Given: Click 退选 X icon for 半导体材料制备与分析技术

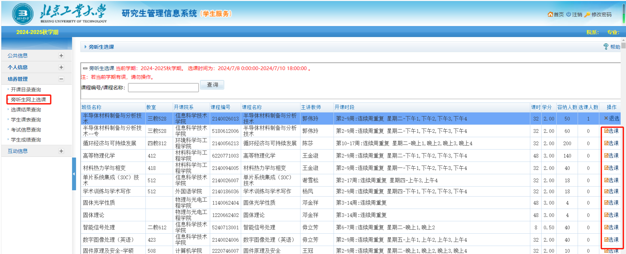Looking at the screenshot, I should tap(606, 118).
